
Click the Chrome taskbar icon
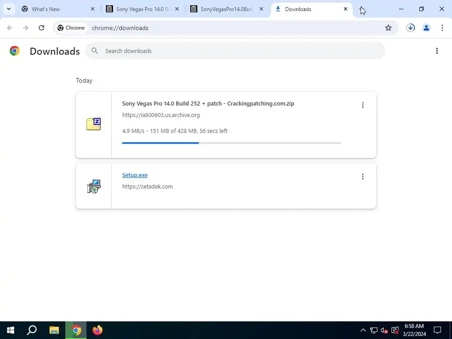point(76,330)
